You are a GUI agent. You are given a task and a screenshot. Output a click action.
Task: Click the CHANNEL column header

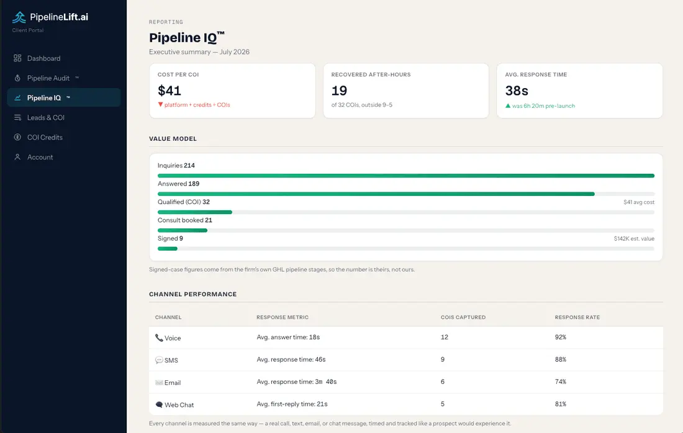coord(168,317)
